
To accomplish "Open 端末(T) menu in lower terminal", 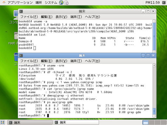I will [x=76, y=61].
